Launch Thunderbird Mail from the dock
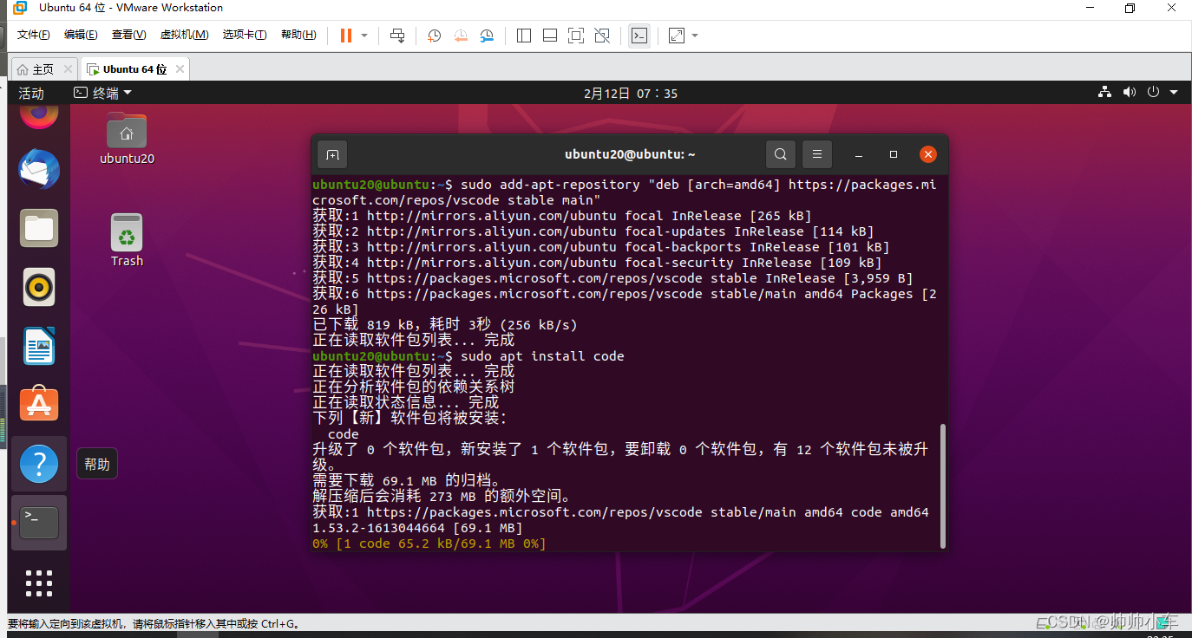The width and height of the screenshot is (1192, 638). tap(39, 170)
